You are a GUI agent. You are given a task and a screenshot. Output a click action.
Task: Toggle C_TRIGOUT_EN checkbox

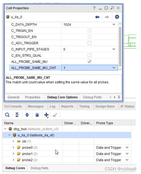tap(90, 37)
